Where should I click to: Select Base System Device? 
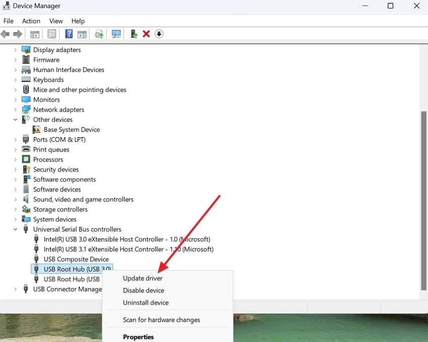tap(72, 129)
